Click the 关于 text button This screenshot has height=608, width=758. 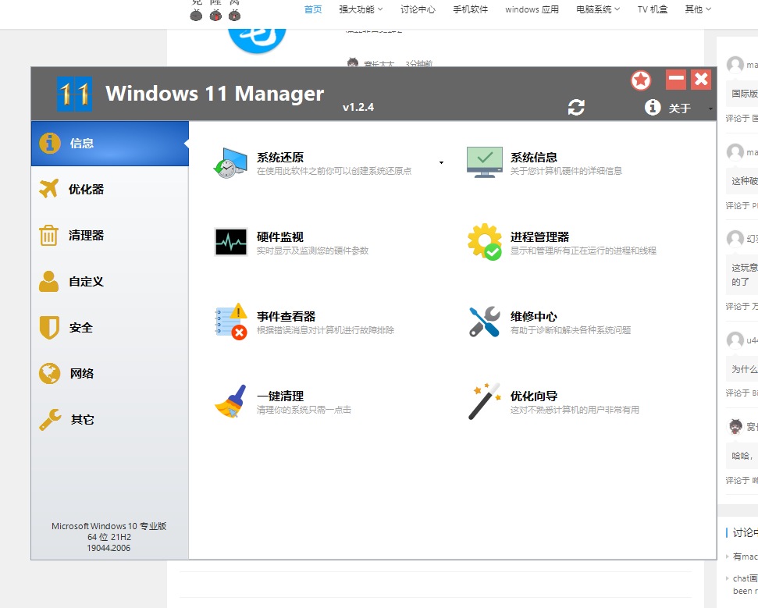point(679,108)
